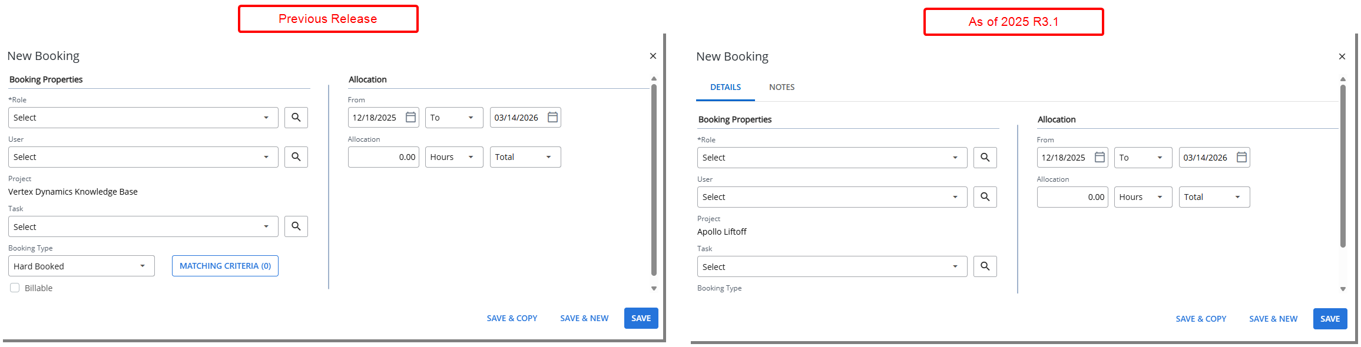
Task: Click search icon next to User in previous release dialog
Action: point(296,157)
